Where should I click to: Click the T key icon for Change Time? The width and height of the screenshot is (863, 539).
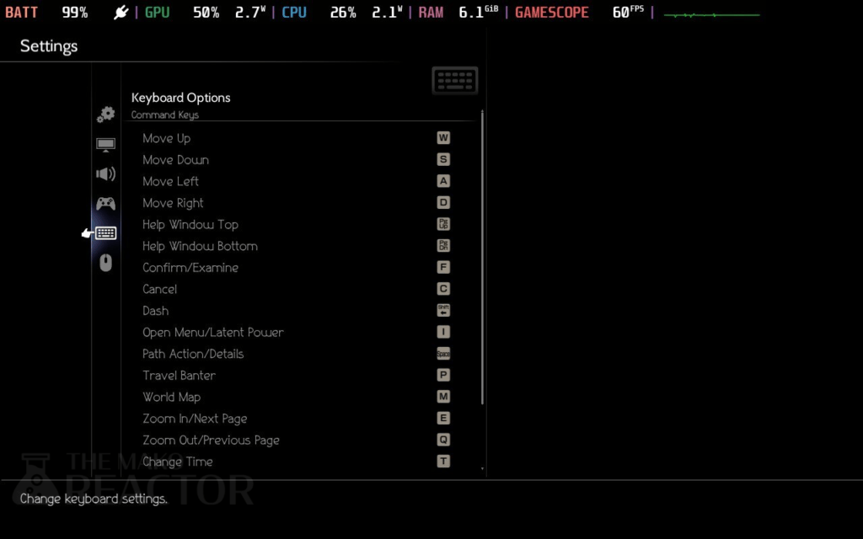[443, 461]
